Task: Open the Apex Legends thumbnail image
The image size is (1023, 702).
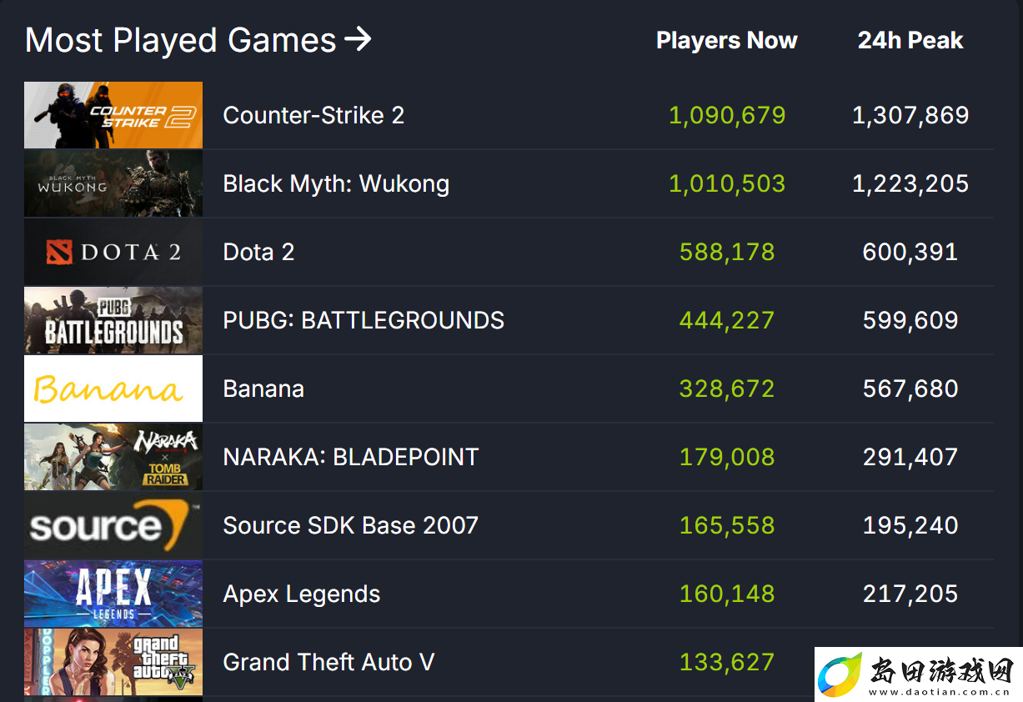Action: pyautogui.click(x=113, y=594)
